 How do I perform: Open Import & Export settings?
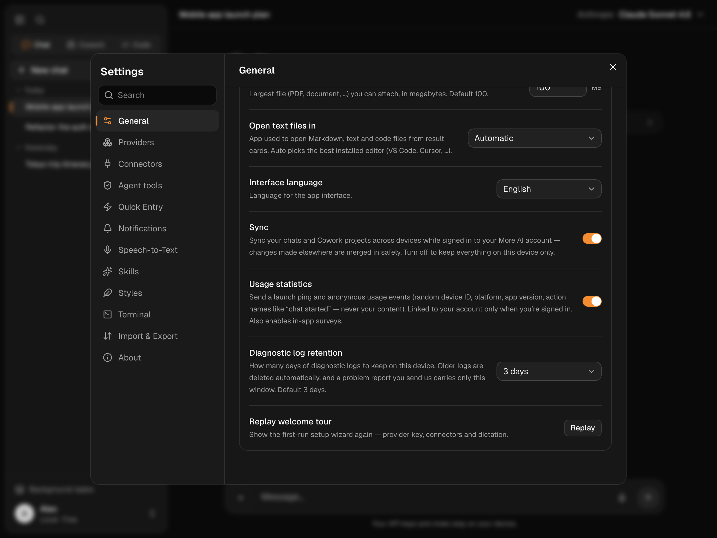click(x=157, y=336)
